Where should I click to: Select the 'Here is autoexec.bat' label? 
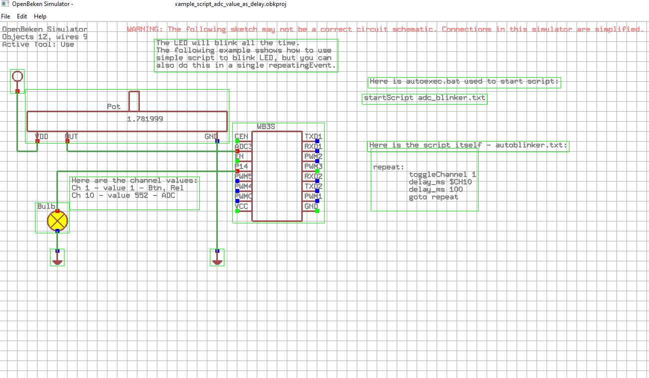(465, 82)
